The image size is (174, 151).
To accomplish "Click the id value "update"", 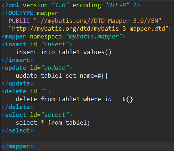I will click(55, 68).
